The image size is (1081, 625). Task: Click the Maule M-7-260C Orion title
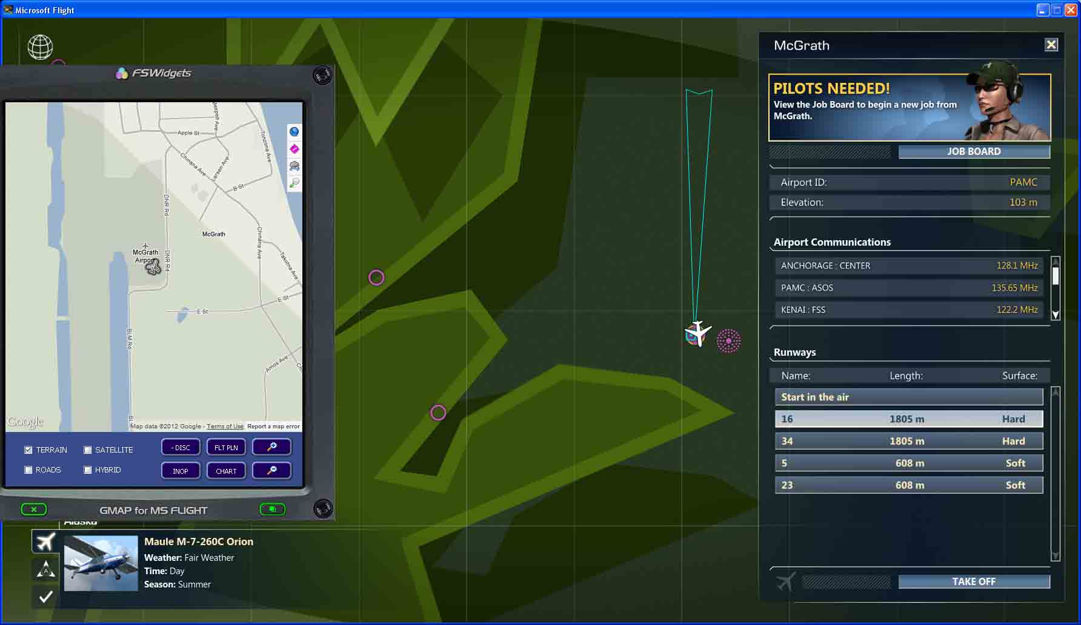click(199, 542)
